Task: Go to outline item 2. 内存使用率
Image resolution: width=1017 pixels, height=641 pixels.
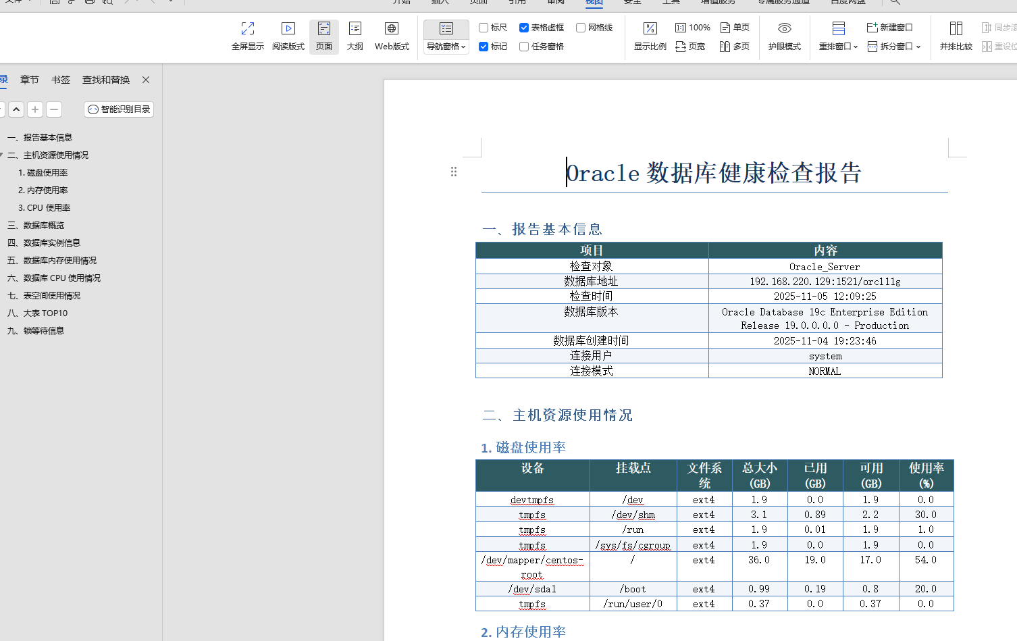Action: (43, 190)
